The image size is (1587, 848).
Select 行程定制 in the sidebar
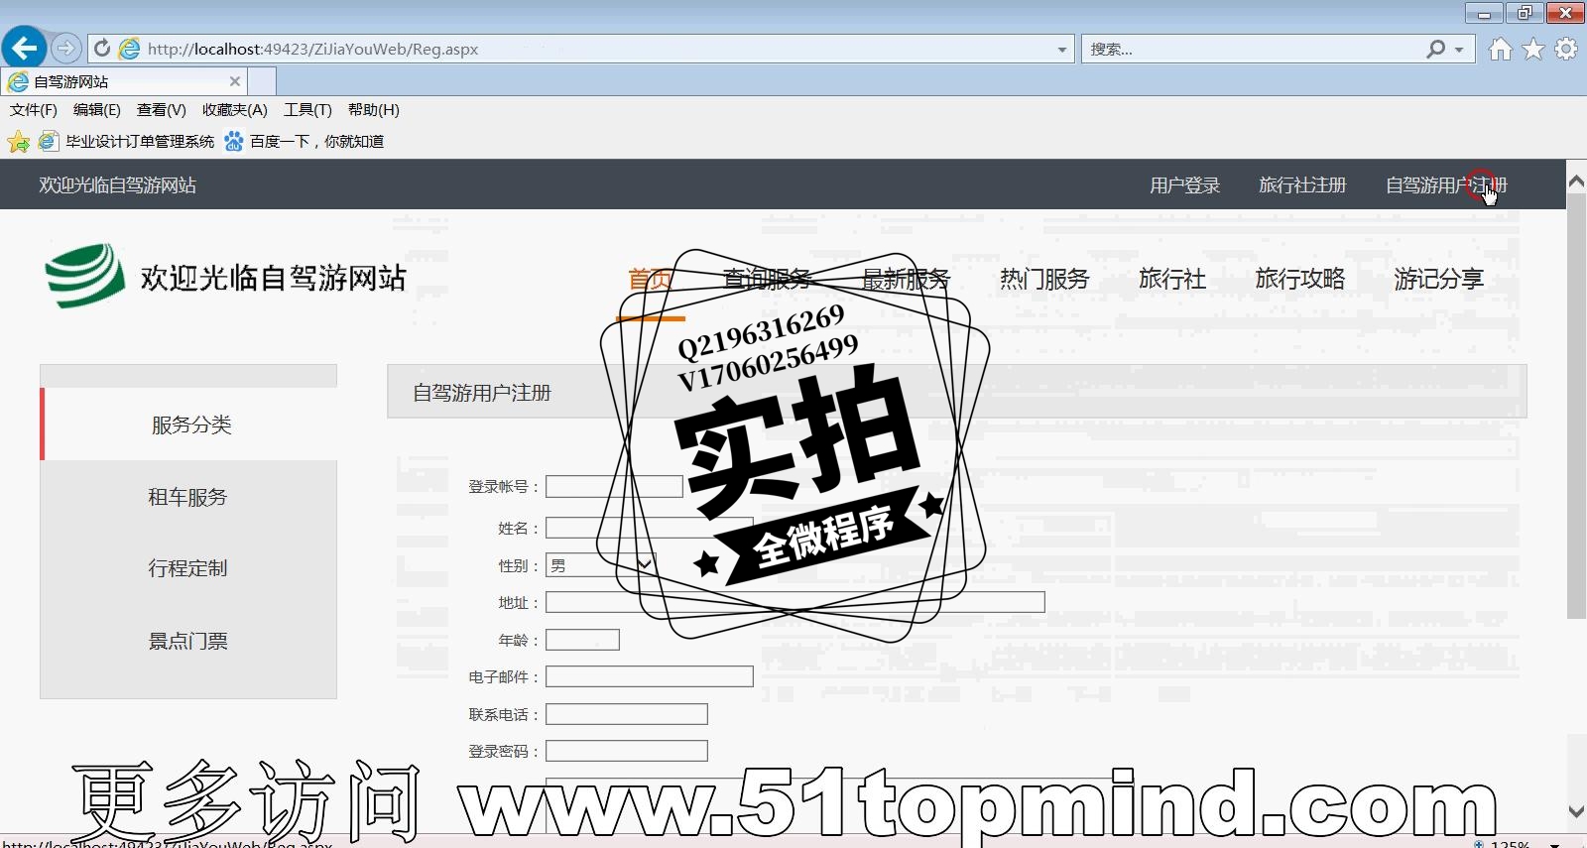pos(188,568)
